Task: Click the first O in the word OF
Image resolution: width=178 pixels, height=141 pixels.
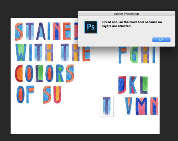Action: (20, 94)
